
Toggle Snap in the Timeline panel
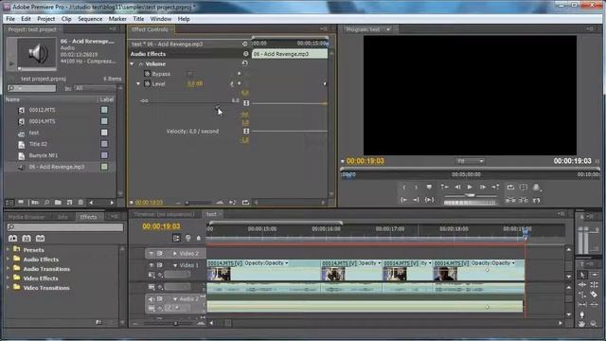pos(176,238)
